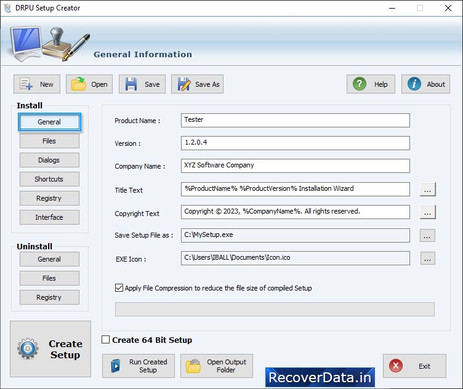
Task: Click the EXE Icon path field
Action: 296,259
